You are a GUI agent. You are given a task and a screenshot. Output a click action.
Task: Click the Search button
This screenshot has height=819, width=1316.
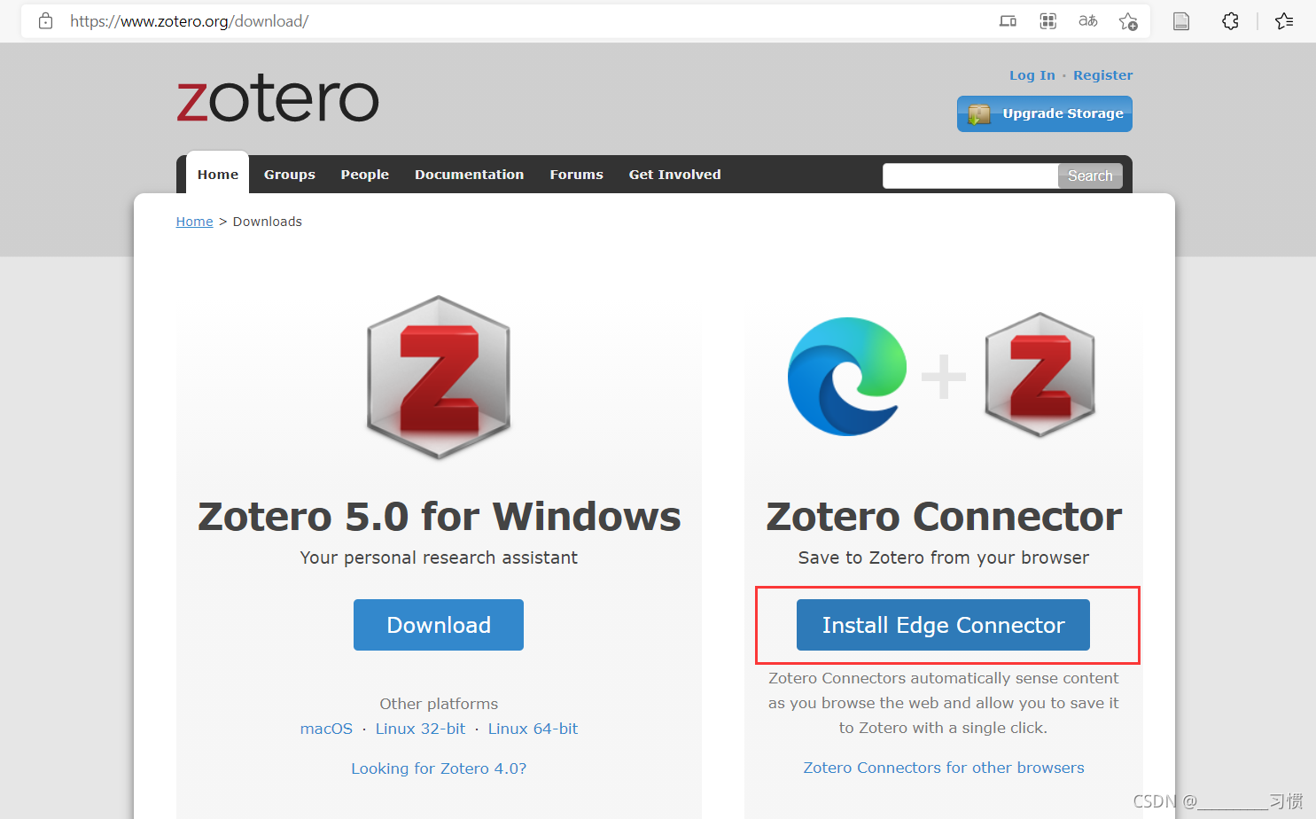[1090, 175]
